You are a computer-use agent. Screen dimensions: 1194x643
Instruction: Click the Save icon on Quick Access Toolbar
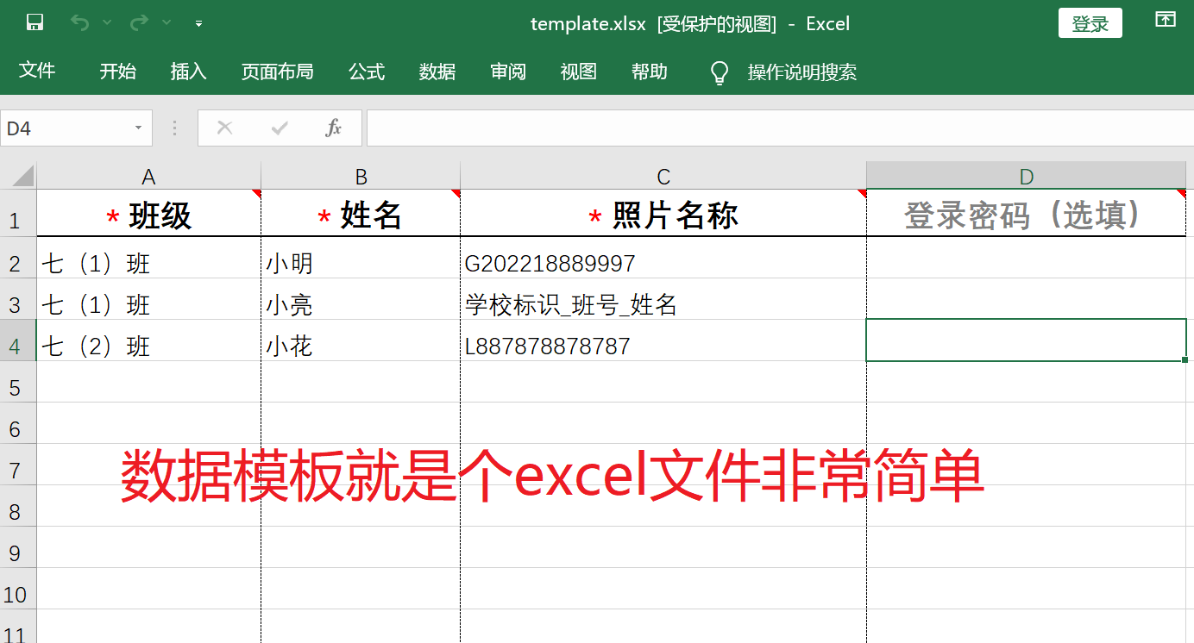tap(35, 22)
